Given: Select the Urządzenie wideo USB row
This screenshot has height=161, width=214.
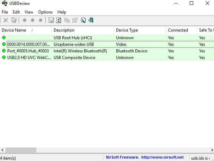Looking at the screenshot, I should [107, 44].
